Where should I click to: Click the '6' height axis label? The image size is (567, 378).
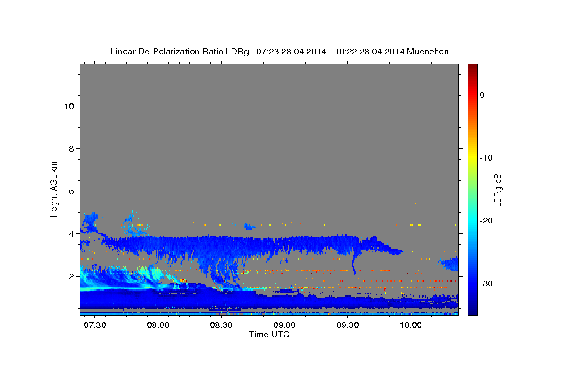point(72,191)
